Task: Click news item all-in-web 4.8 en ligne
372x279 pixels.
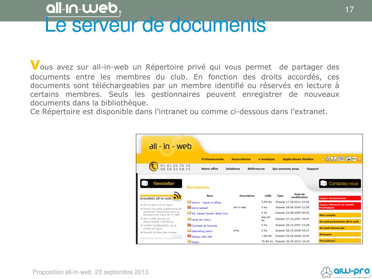Action: 158,205
